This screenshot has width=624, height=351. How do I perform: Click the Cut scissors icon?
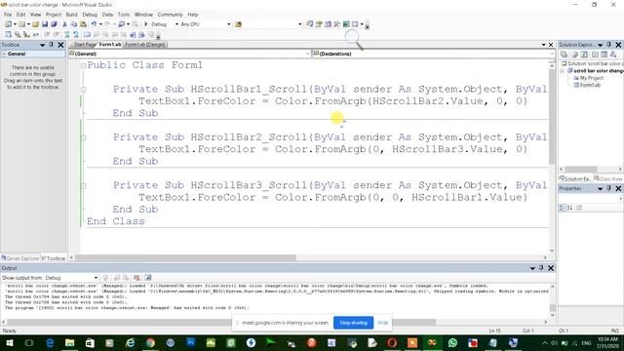tap(64, 24)
